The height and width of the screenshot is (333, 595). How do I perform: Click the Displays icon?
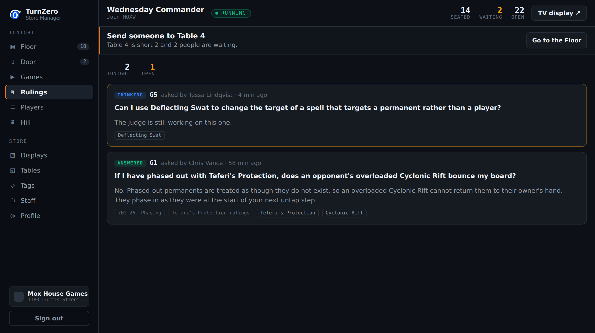pos(13,155)
